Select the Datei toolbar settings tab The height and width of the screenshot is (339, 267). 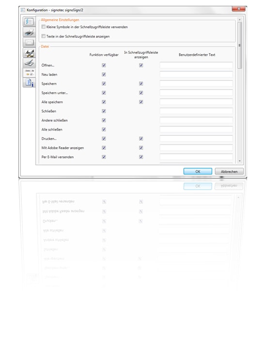pos(29,73)
